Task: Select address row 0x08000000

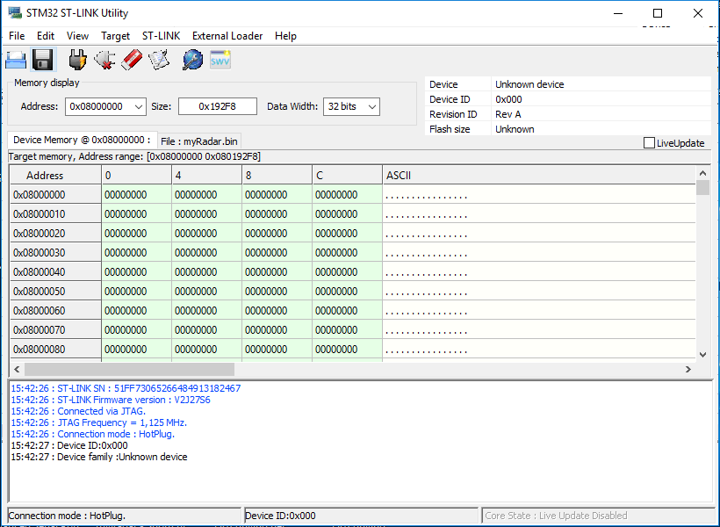Action: tap(55, 195)
